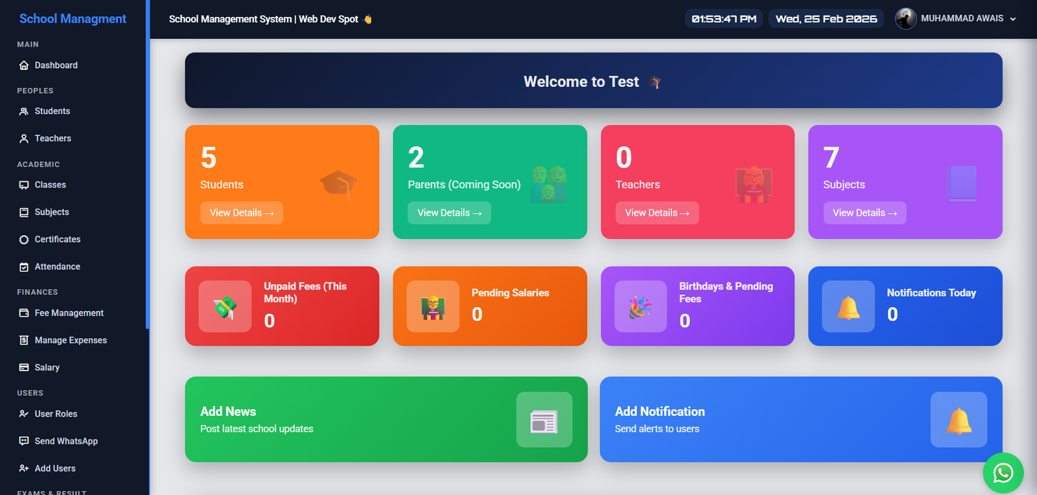Click the sidebar vertical scrollbar
This screenshot has height=495, width=1037.
click(147, 165)
